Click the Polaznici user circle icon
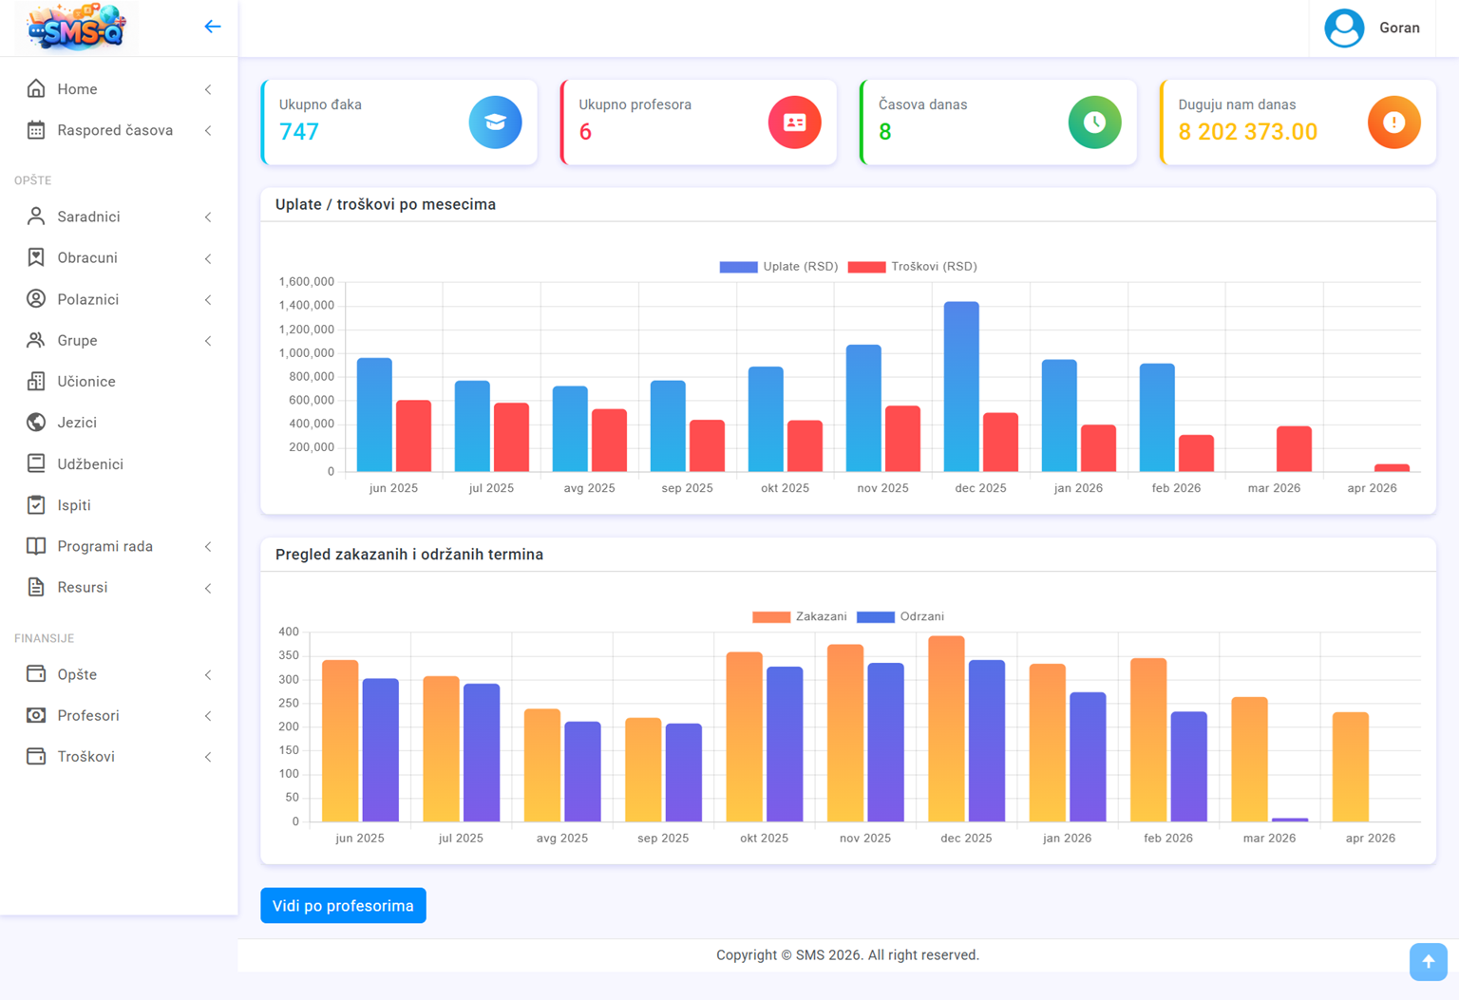1459x1000 pixels. coord(36,299)
